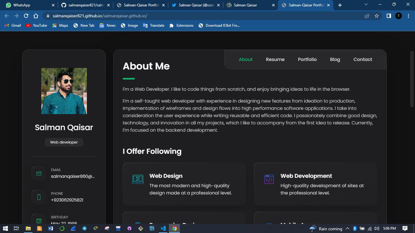
Task: Click the I Offer Following heading
Action: pyautogui.click(x=152, y=151)
